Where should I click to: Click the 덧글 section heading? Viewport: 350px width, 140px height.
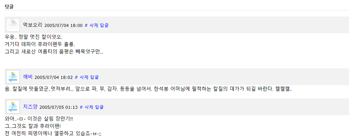point(9,7)
